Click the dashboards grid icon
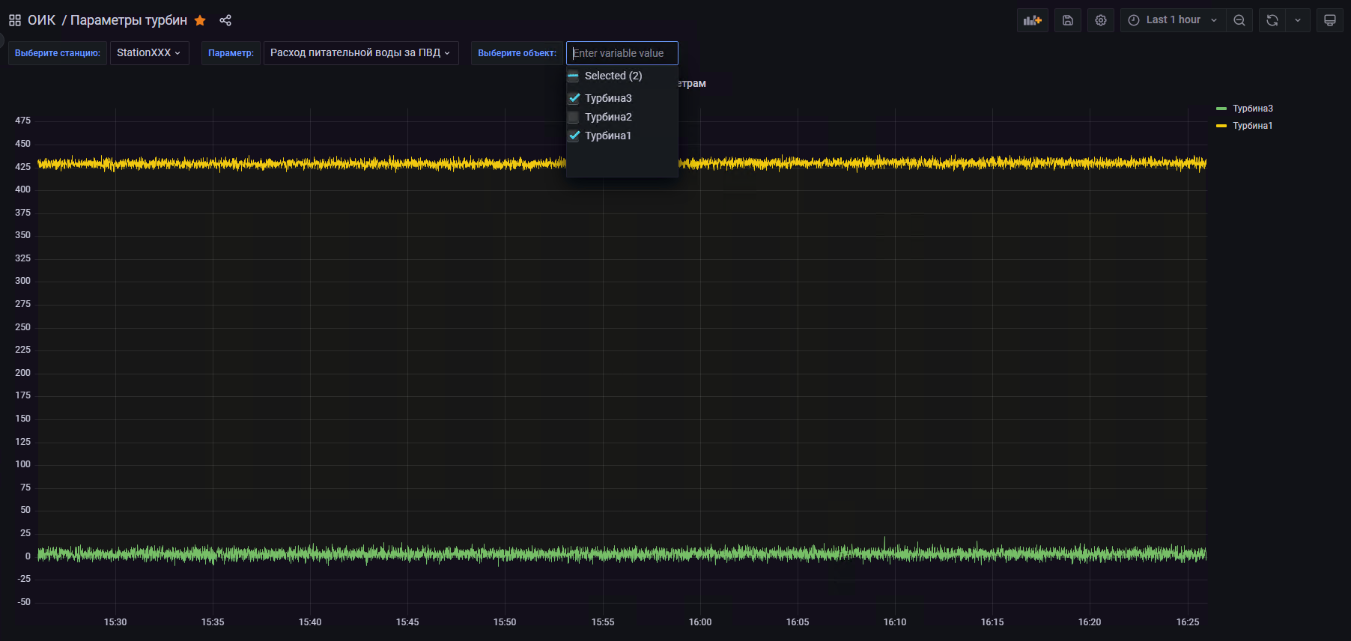This screenshot has height=641, width=1351. click(15, 20)
